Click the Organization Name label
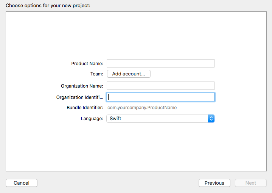The width and height of the screenshot is (272, 193). (x=82, y=86)
